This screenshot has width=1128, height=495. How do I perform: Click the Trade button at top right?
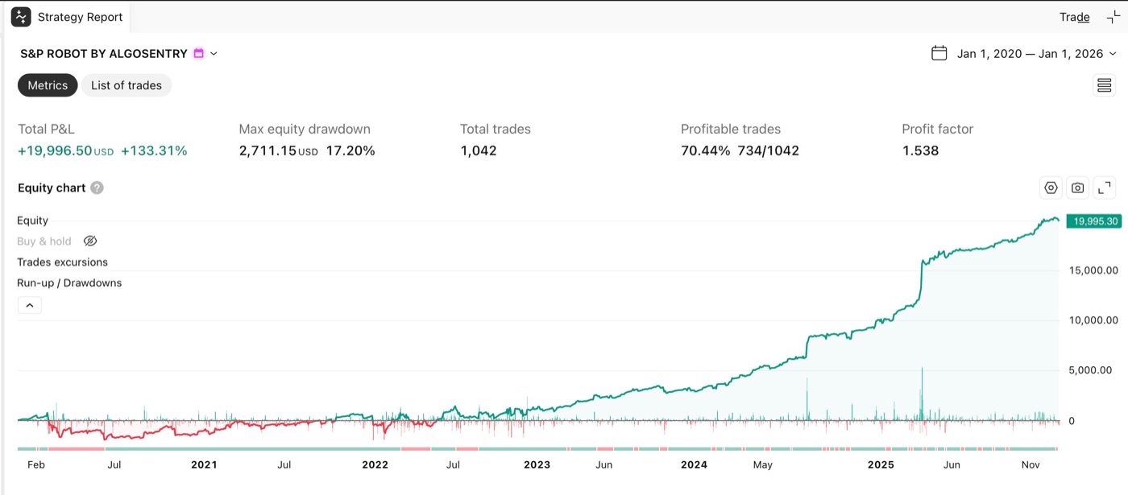1075,17
